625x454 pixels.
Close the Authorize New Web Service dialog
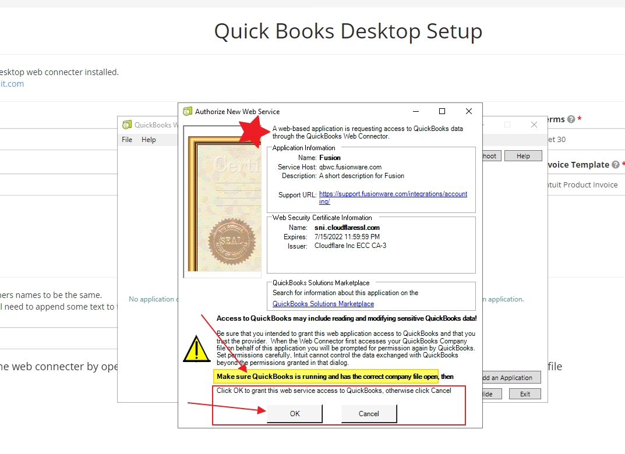click(469, 111)
